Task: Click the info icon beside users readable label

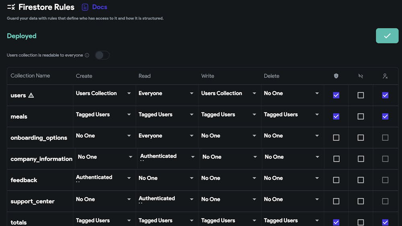Action: pos(87,55)
